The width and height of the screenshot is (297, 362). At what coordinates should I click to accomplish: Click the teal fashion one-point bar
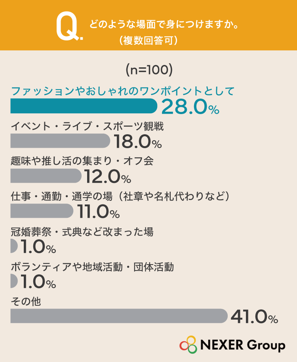[x=84, y=106]
